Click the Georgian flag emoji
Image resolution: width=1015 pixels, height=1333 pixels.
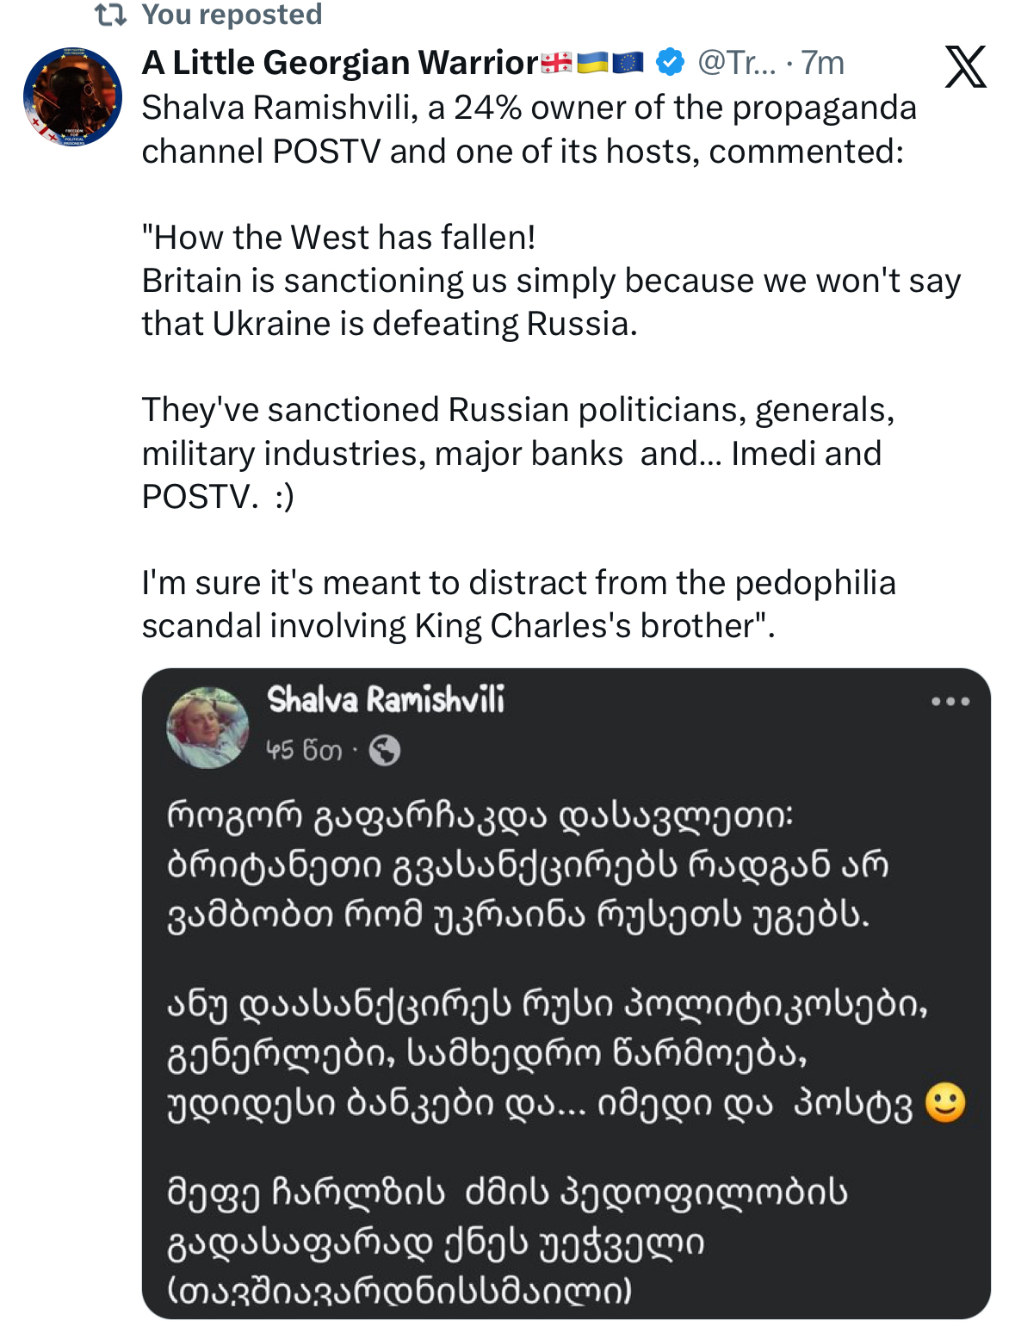[556, 63]
